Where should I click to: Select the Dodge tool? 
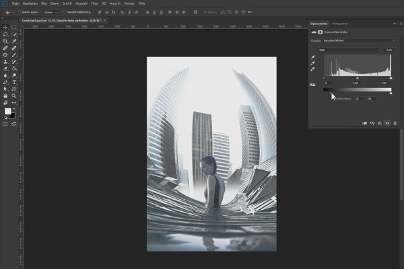pyautogui.click(x=14, y=75)
